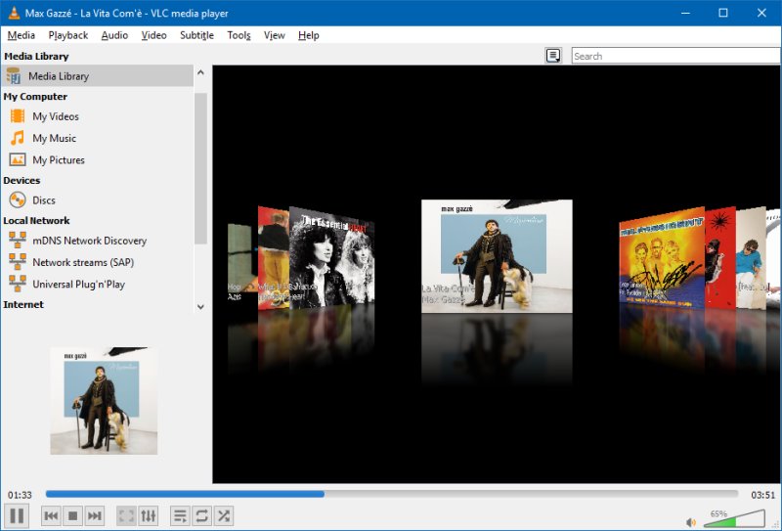Adjust the volume slider at 65%
This screenshot has height=531, width=782.
[735, 519]
